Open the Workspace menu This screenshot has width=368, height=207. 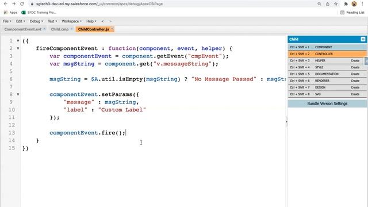pyautogui.click(x=71, y=21)
